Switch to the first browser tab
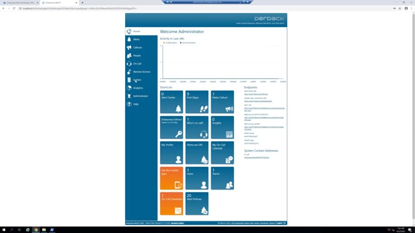This screenshot has height=233, width=415. (20, 3)
